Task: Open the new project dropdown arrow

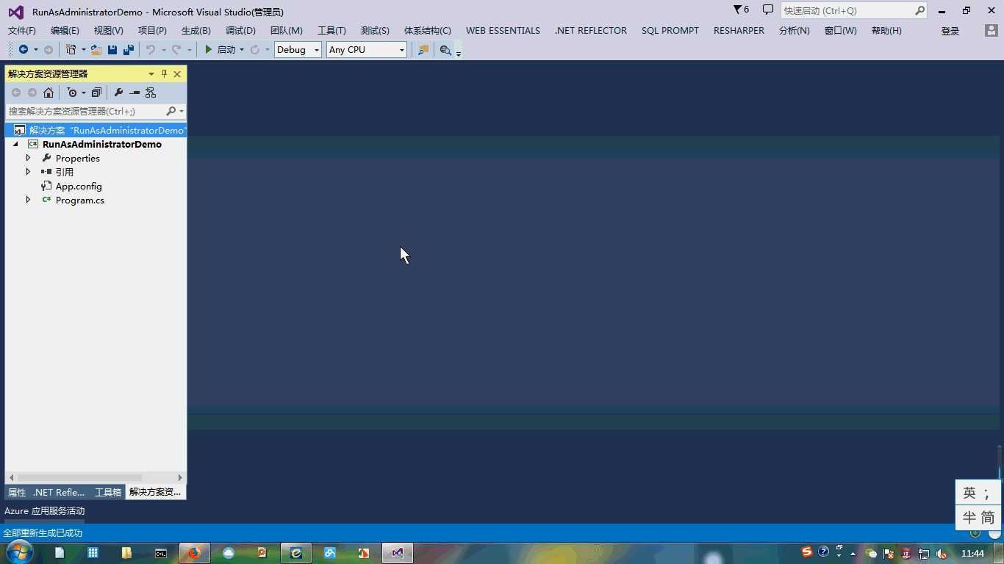Action: click(83, 50)
